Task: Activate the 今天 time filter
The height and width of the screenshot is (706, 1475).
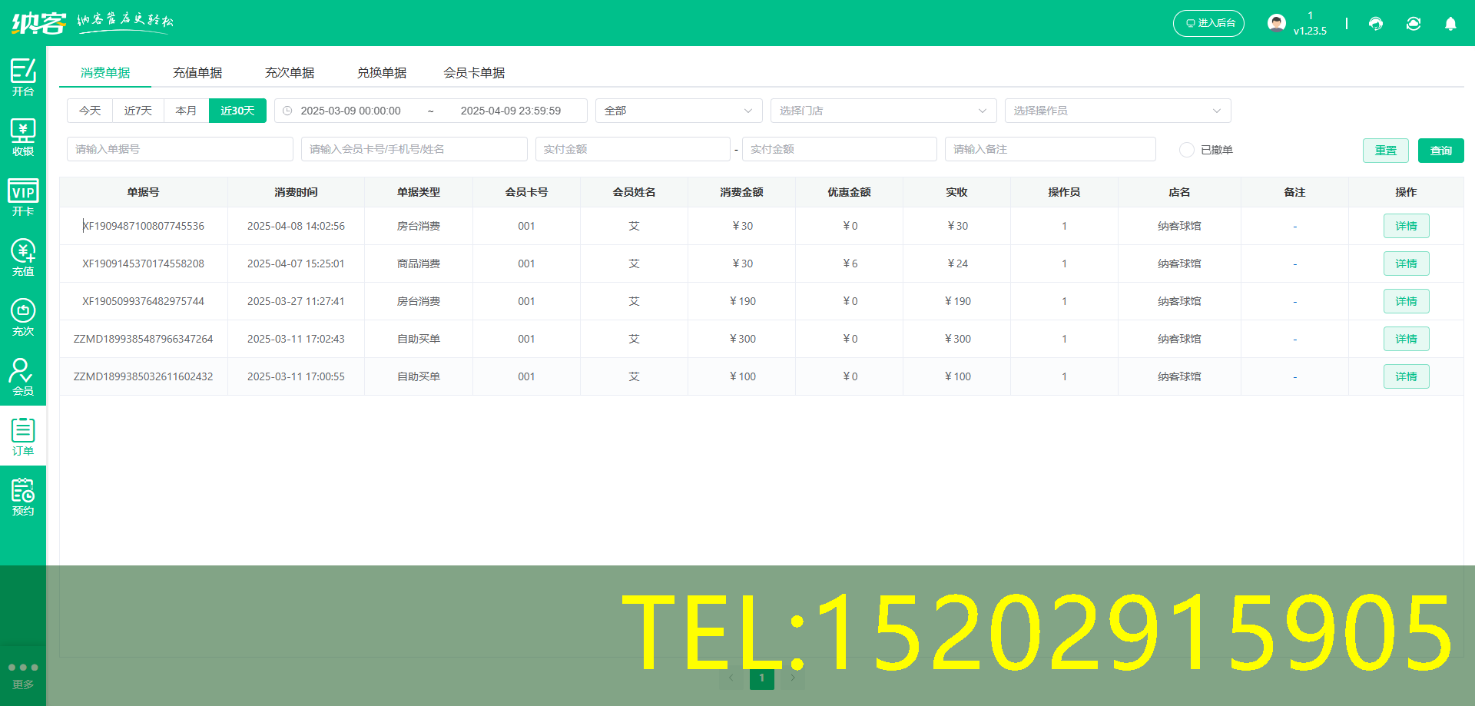Action: click(89, 110)
